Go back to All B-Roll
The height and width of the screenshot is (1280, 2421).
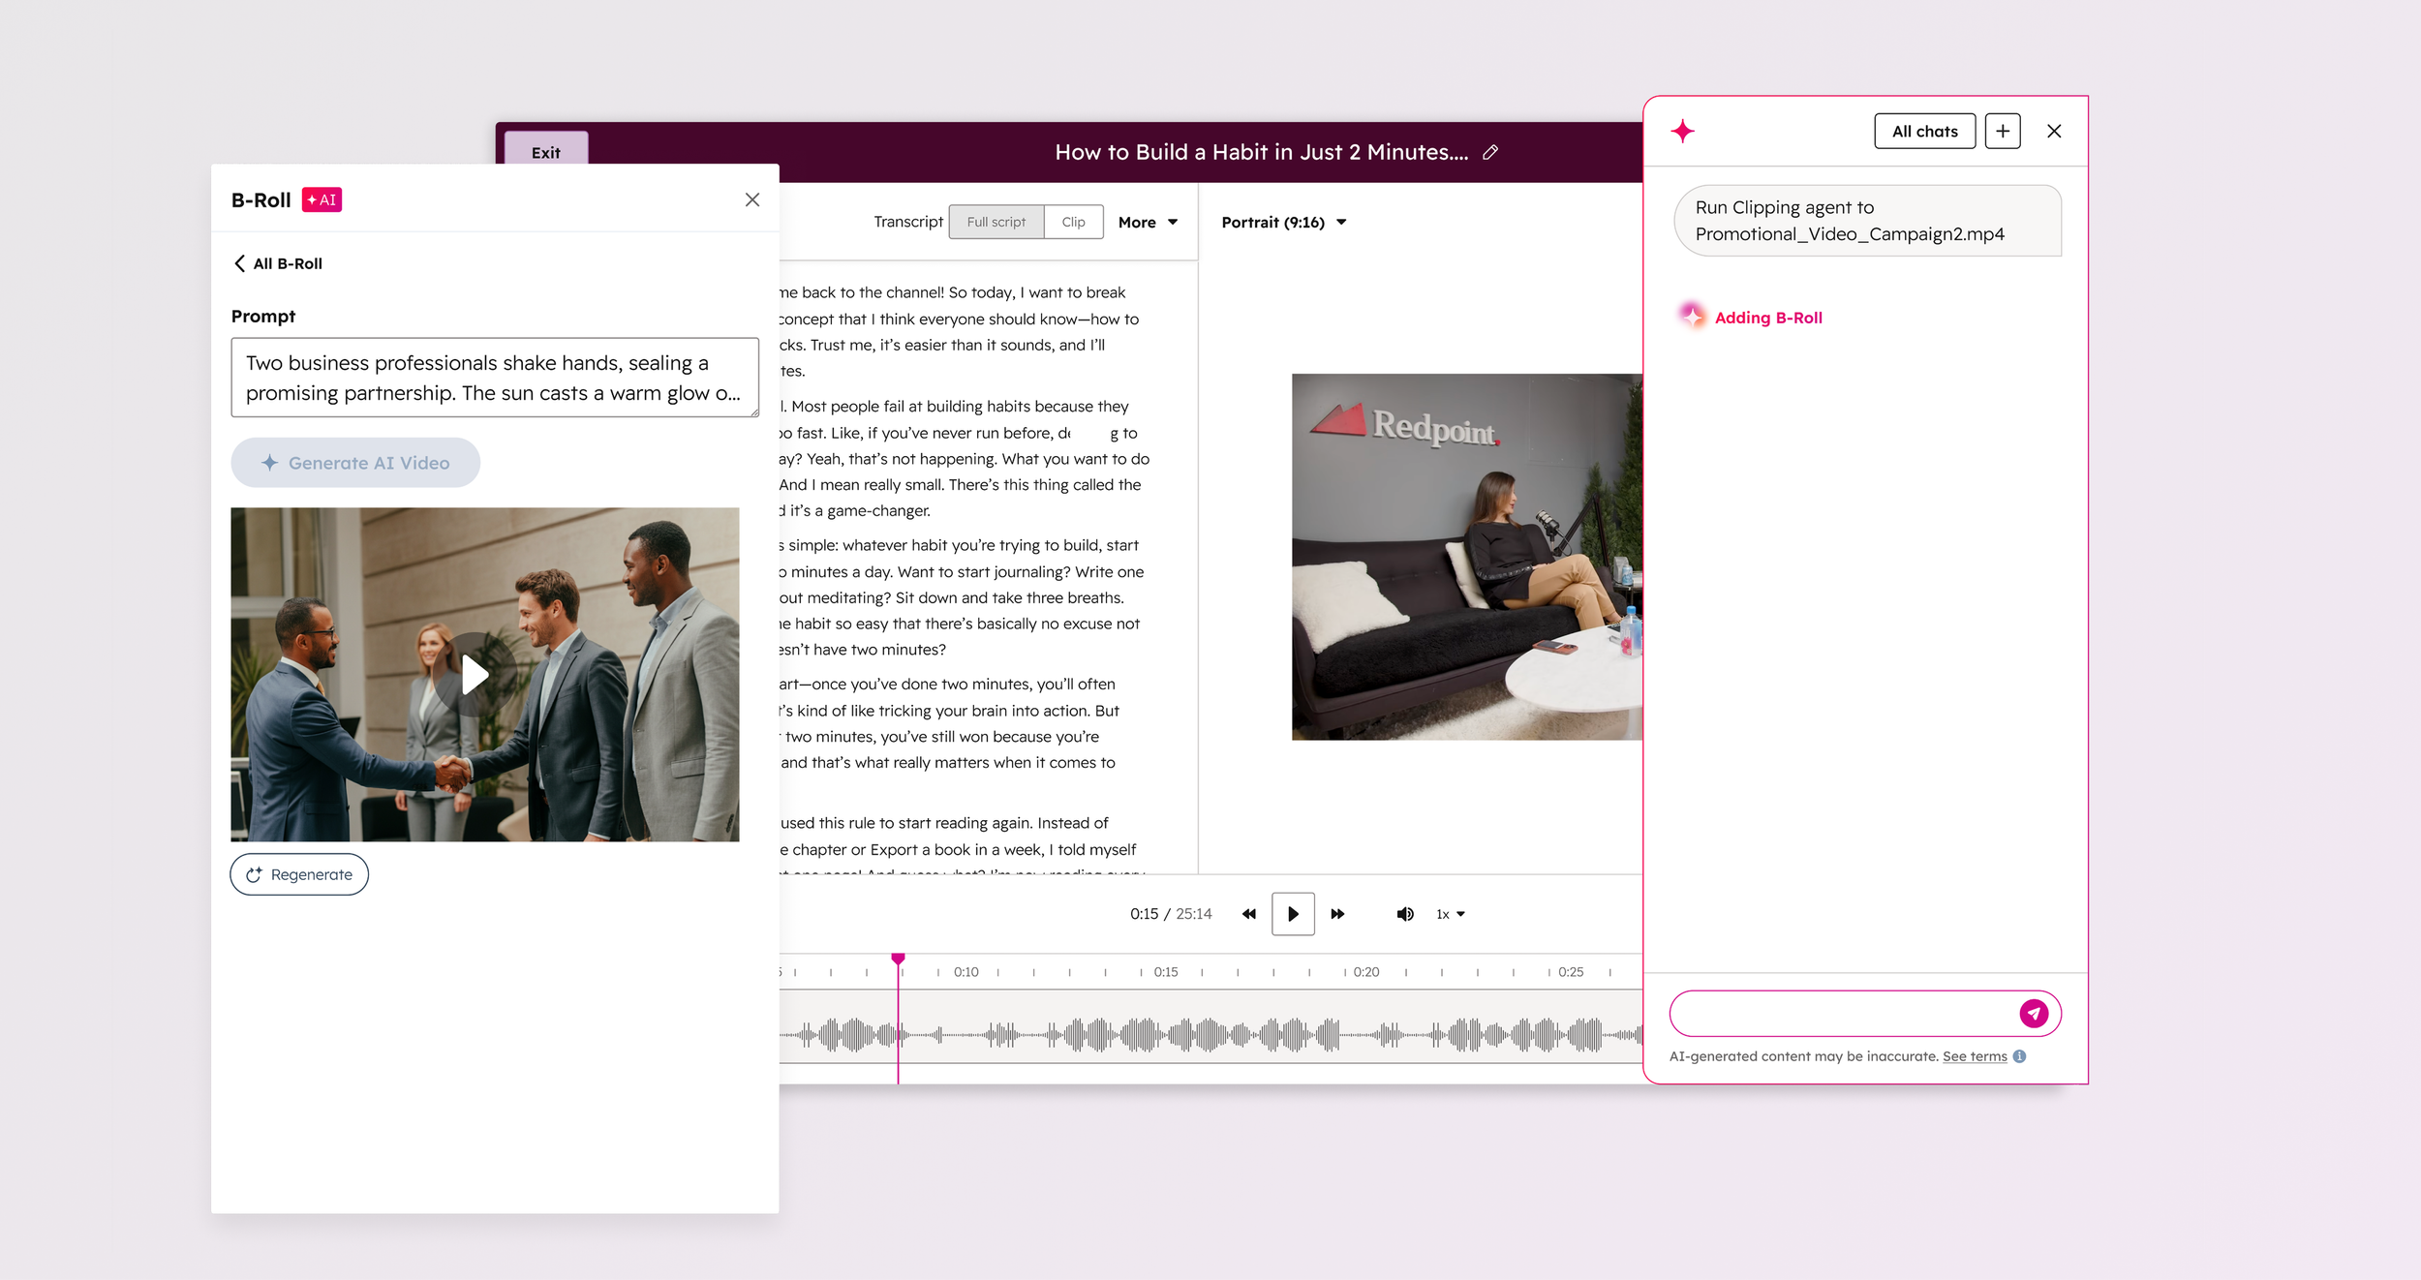[x=278, y=263]
